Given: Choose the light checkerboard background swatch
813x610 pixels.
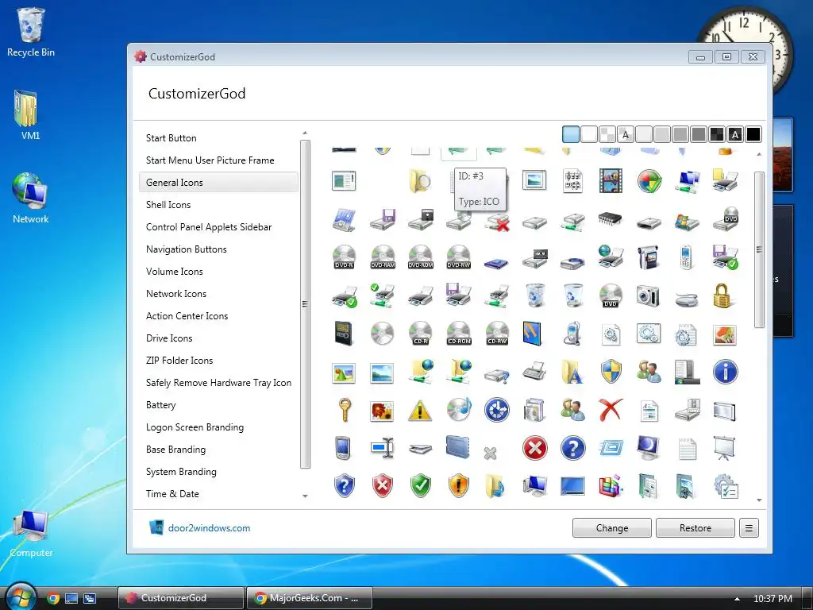Looking at the screenshot, I should [x=607, y=134].
